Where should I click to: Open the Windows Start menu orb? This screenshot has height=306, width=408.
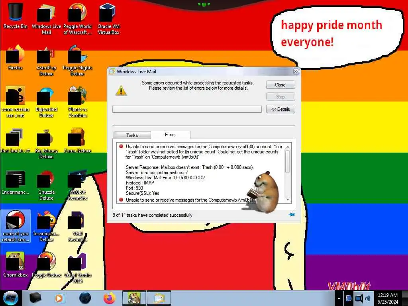click(11, 298)
